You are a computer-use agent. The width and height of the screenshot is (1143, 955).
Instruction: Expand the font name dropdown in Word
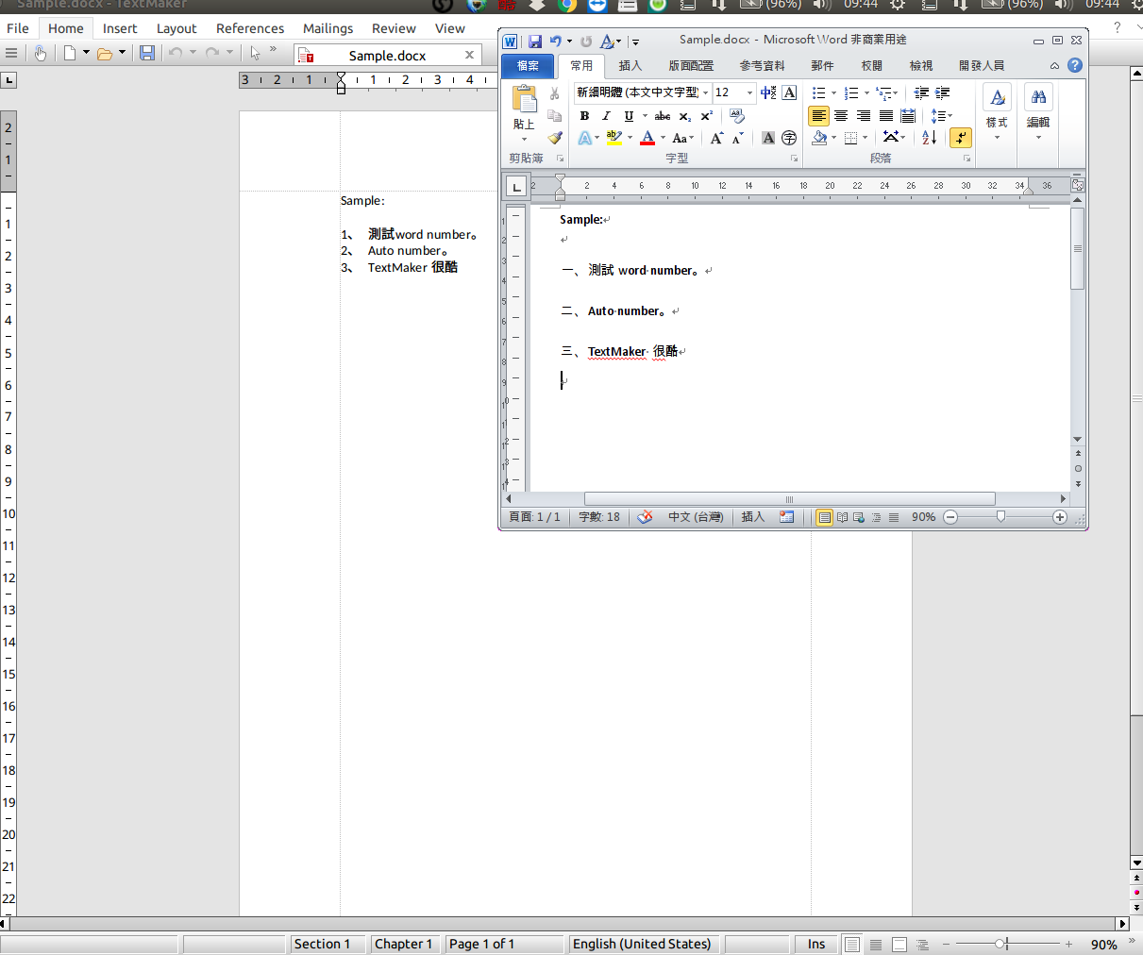point(705,92)
